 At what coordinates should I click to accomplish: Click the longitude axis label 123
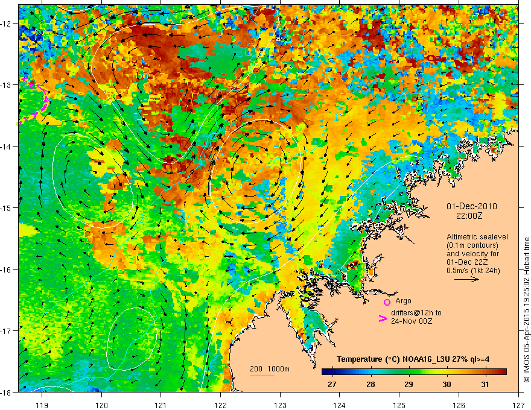click(280, 405)
